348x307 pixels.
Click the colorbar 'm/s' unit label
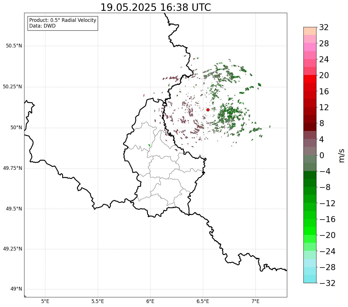point(342,155)
